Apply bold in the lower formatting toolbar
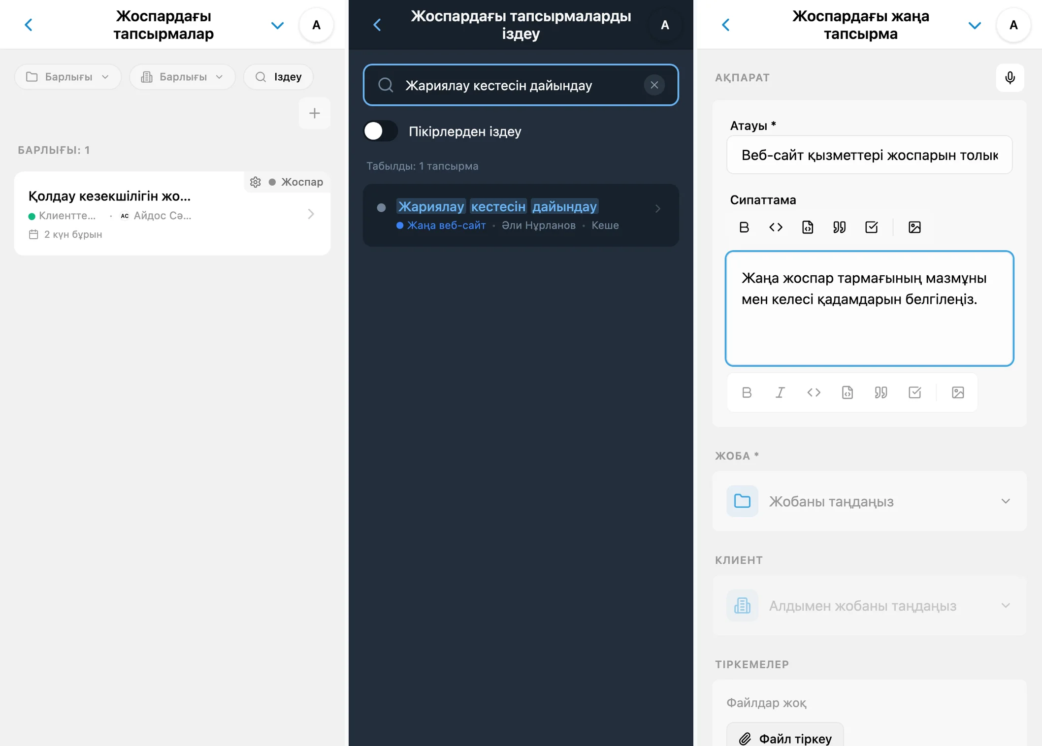 coord(747,392)
